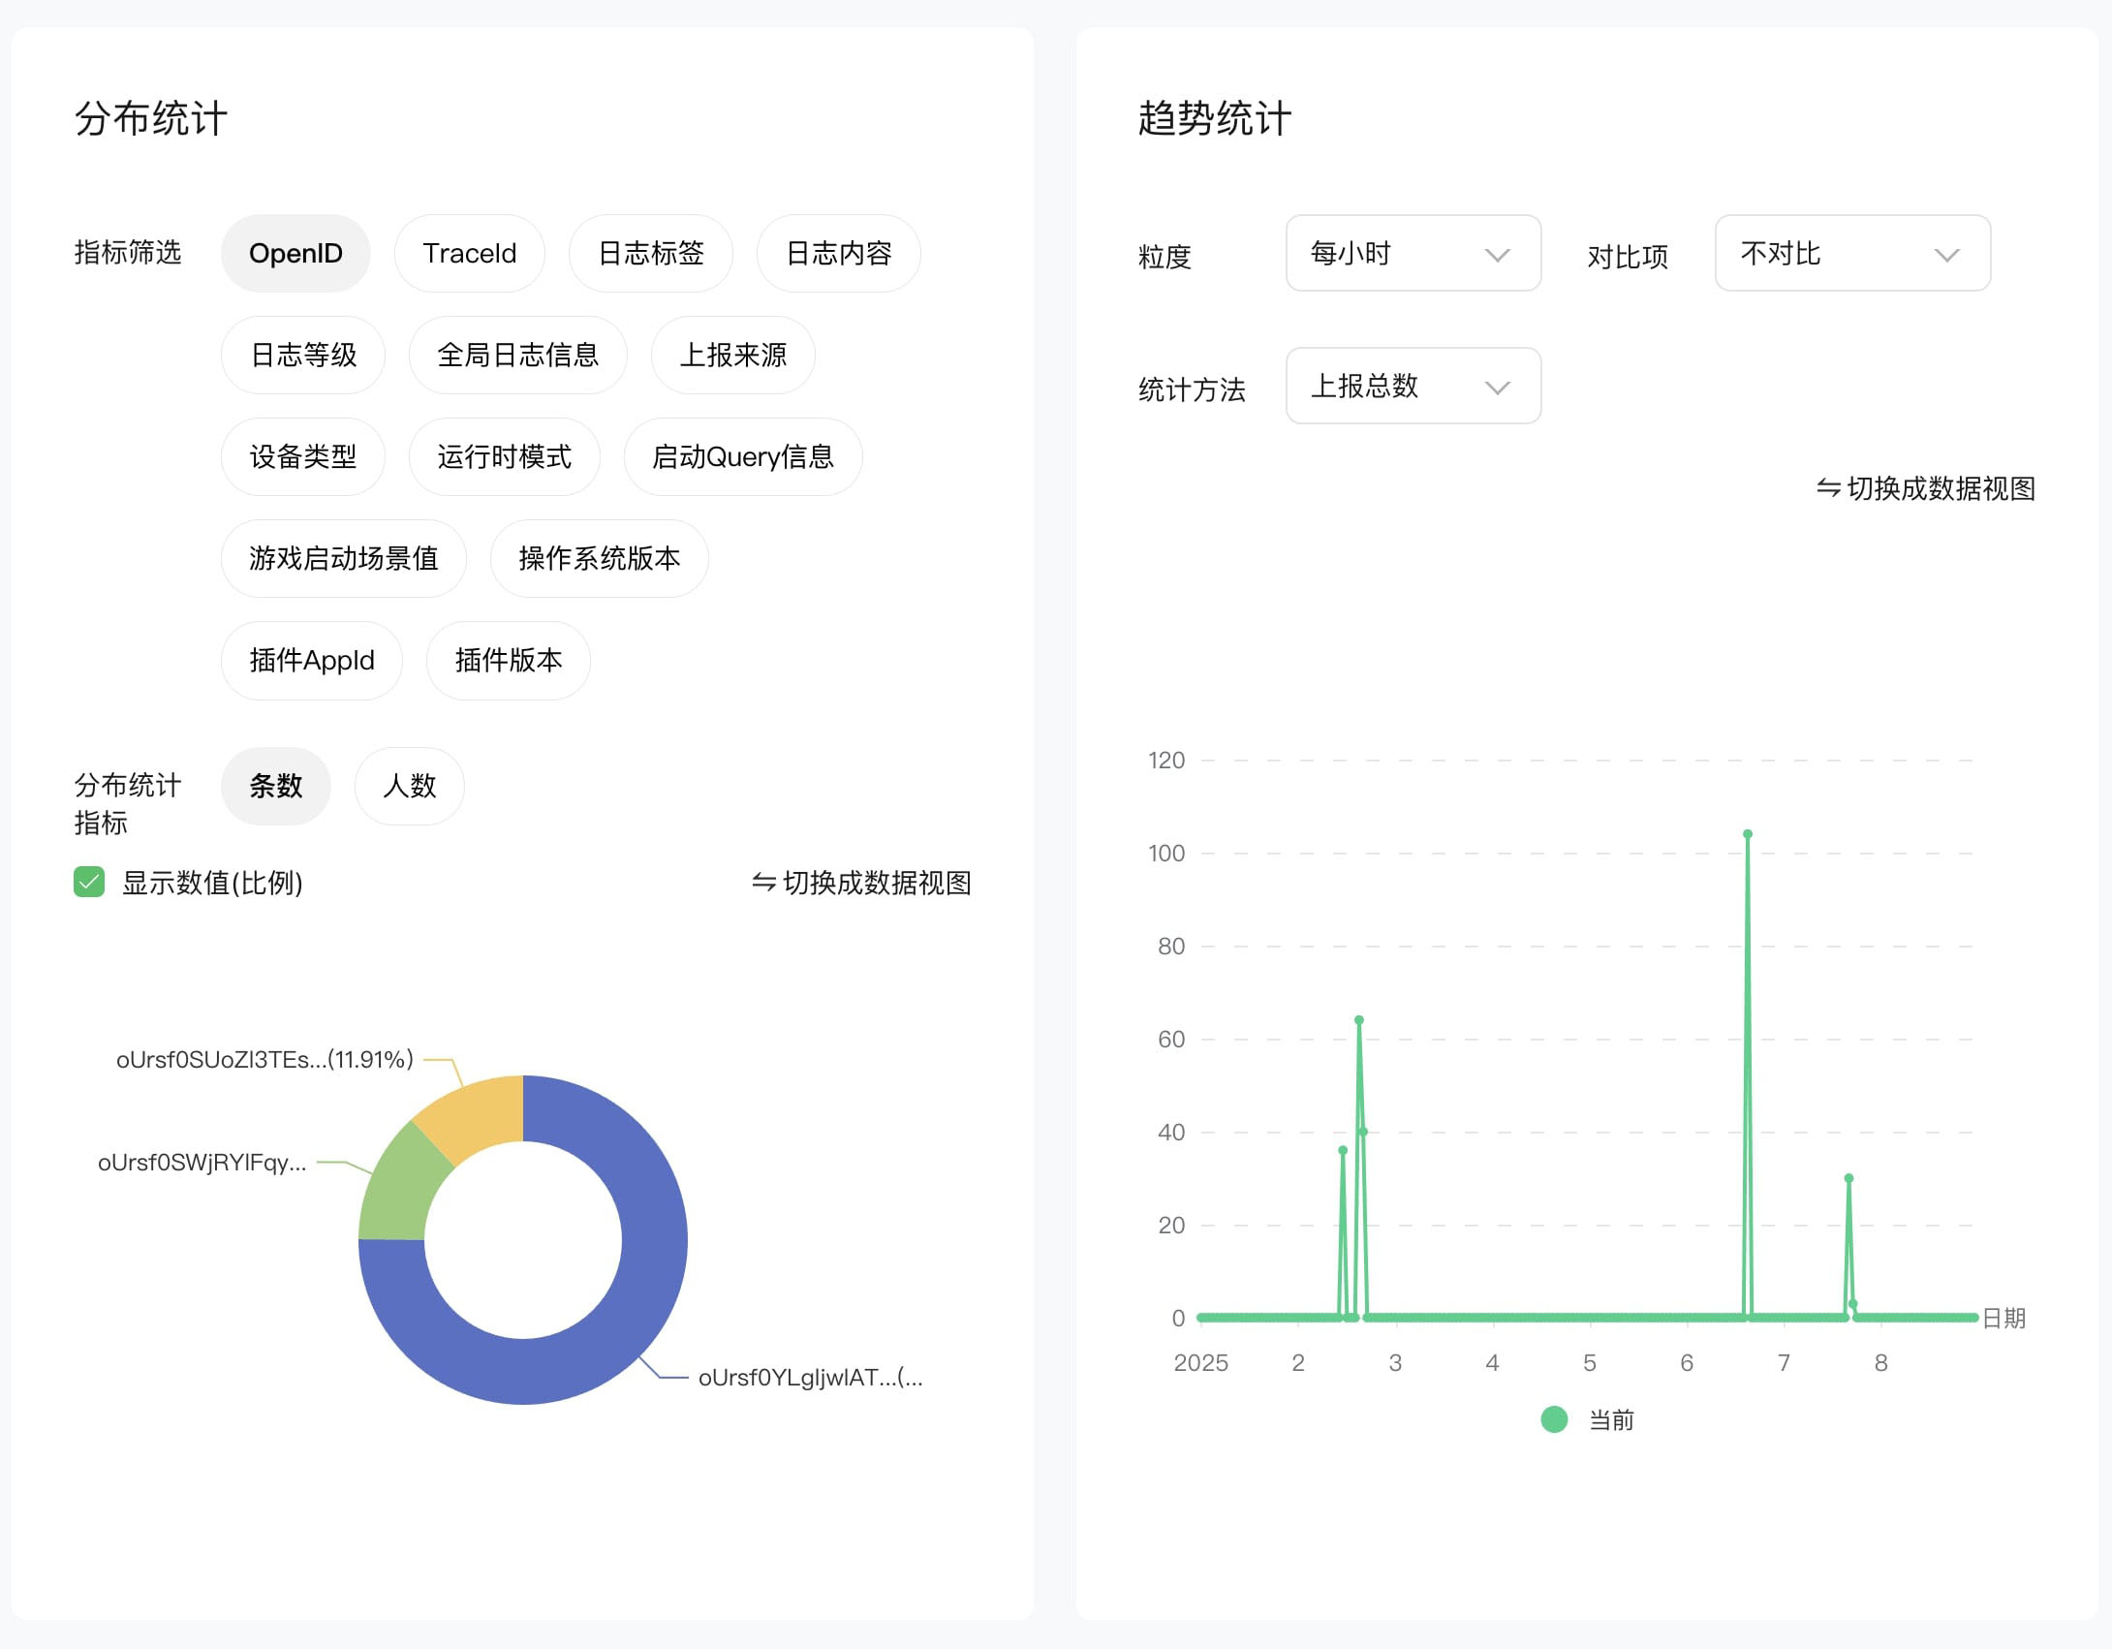Select the TraceId metric filter
Screen dimensions: 2112x1649
point(470,254)
